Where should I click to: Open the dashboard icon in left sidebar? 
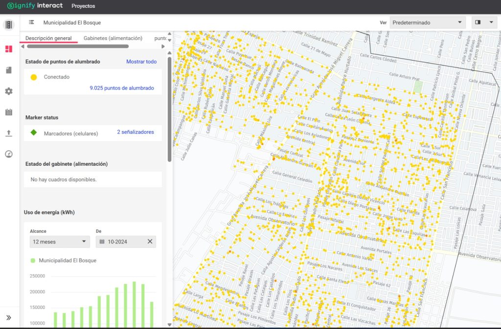(x=8, y=49)
